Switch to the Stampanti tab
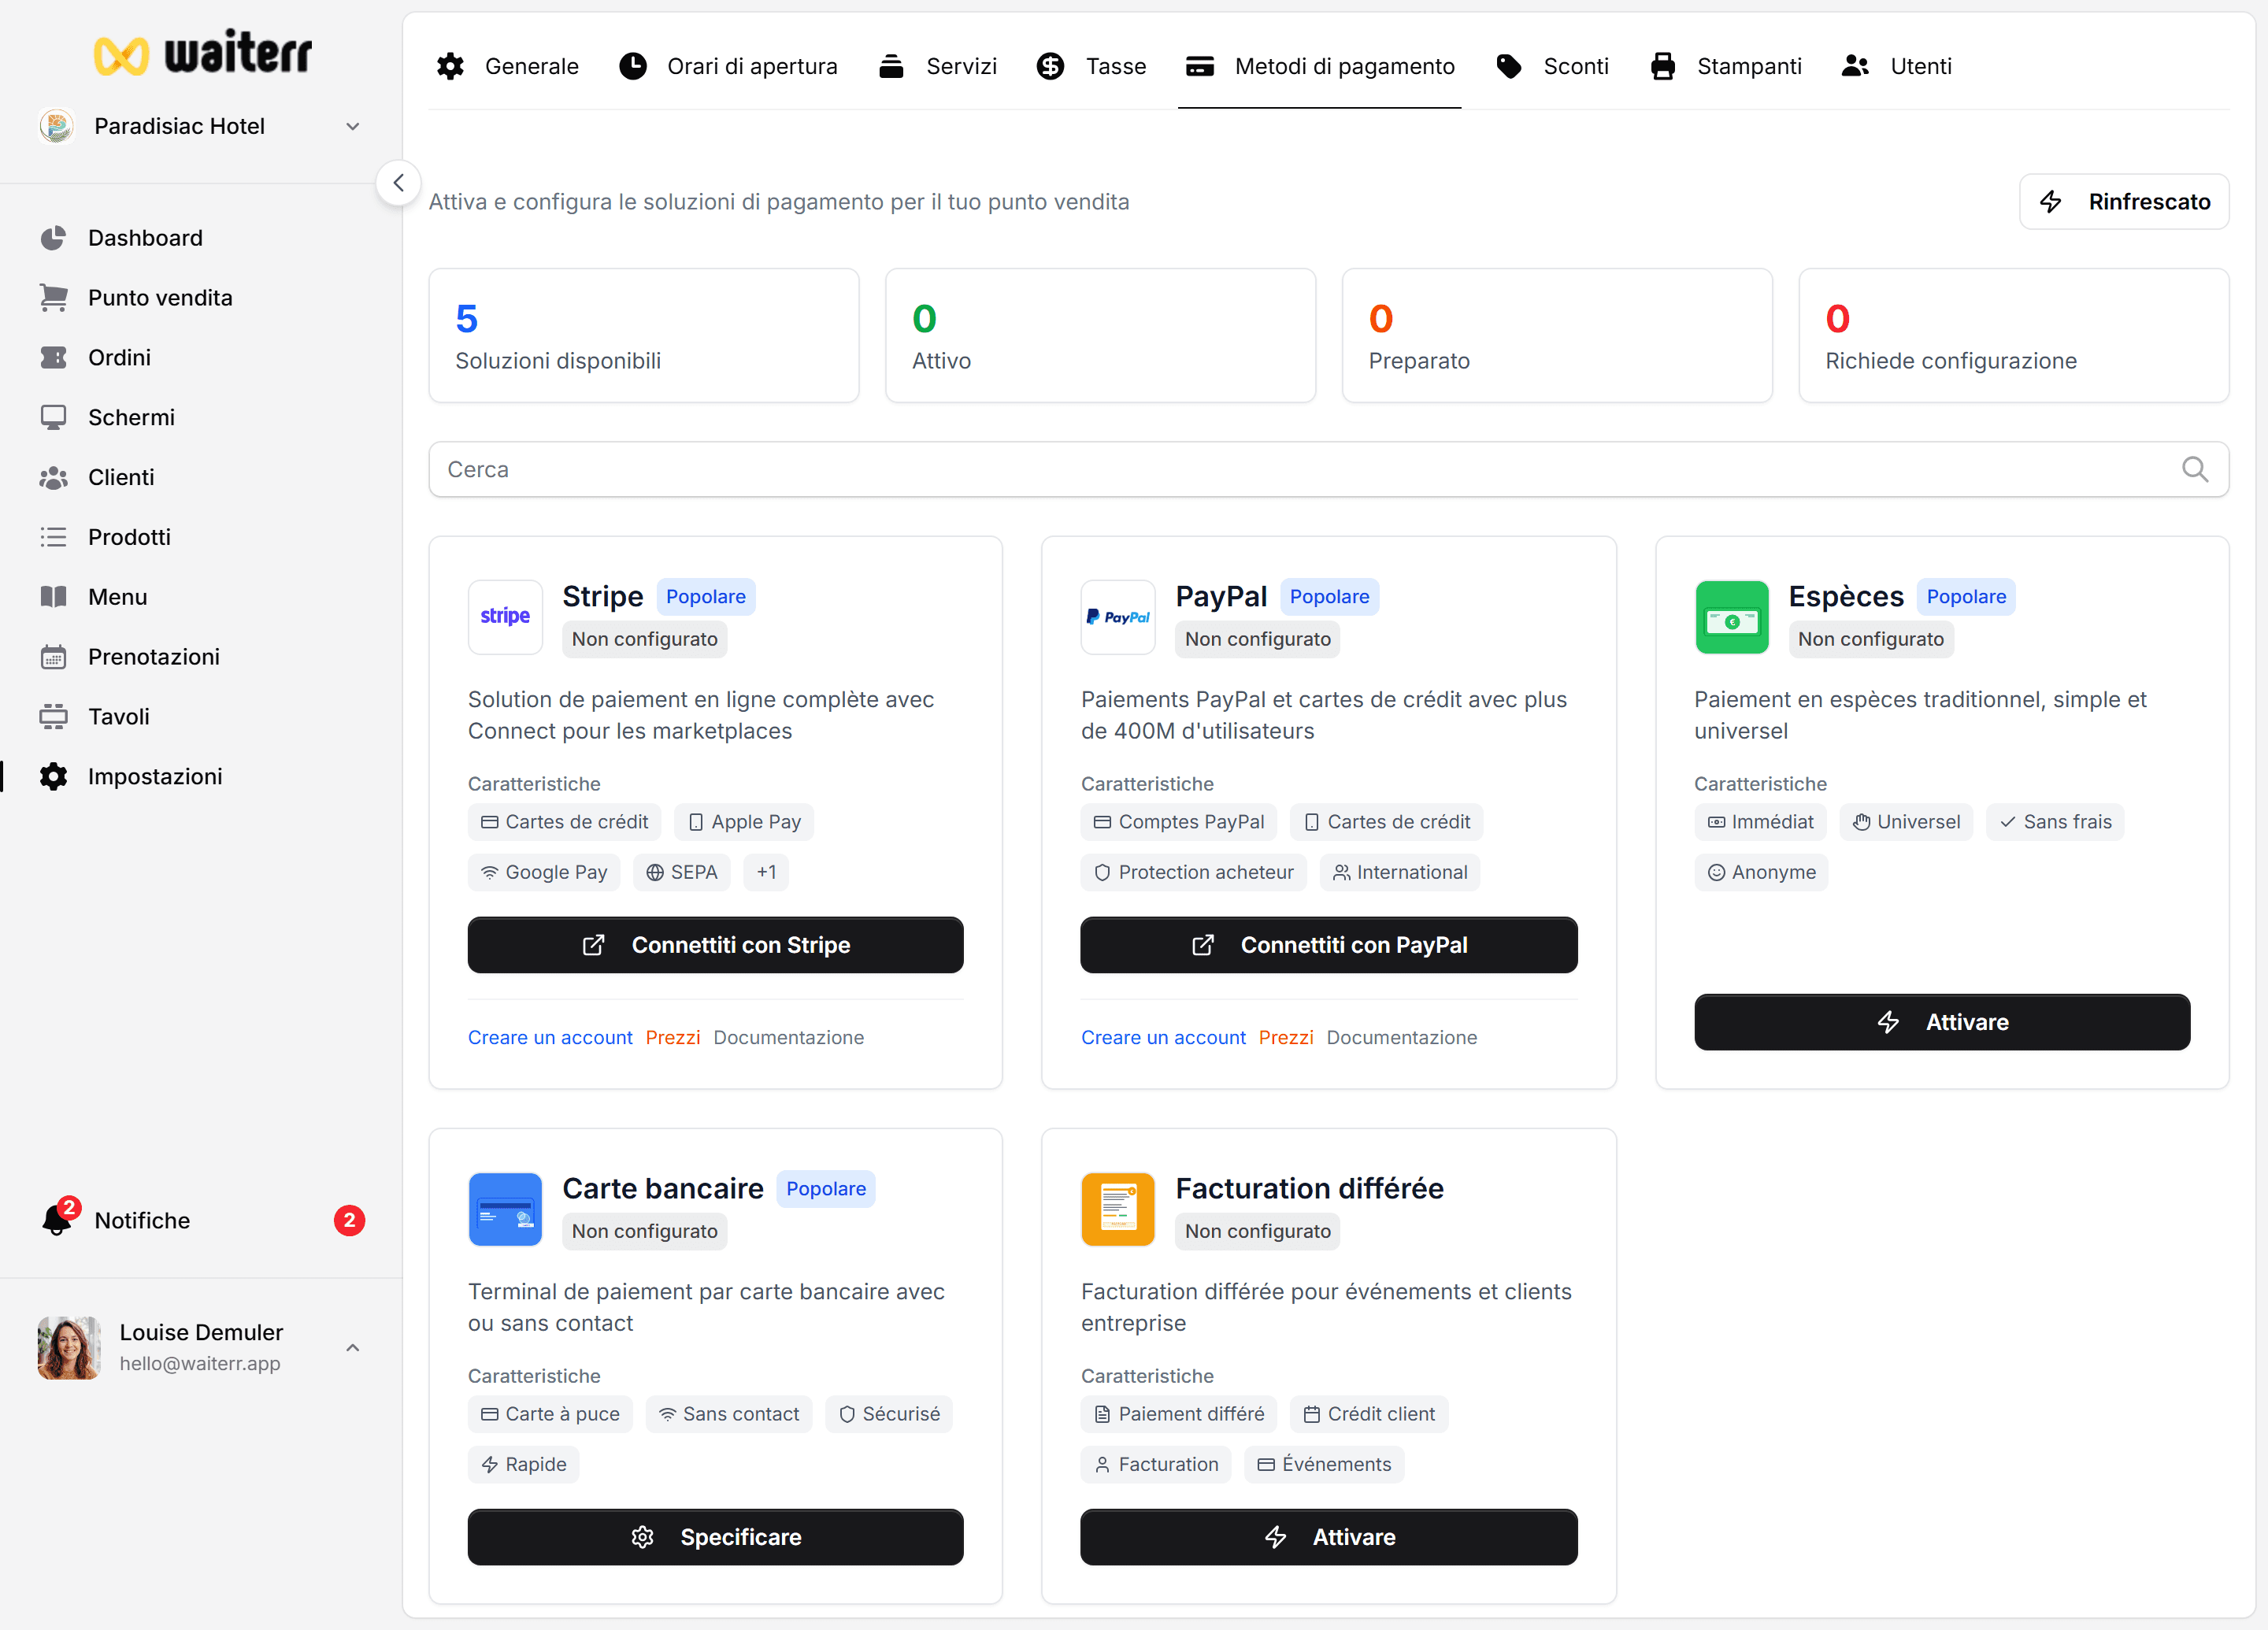This screenshot has width=2268, height=1630. (x=1726, y=66)
